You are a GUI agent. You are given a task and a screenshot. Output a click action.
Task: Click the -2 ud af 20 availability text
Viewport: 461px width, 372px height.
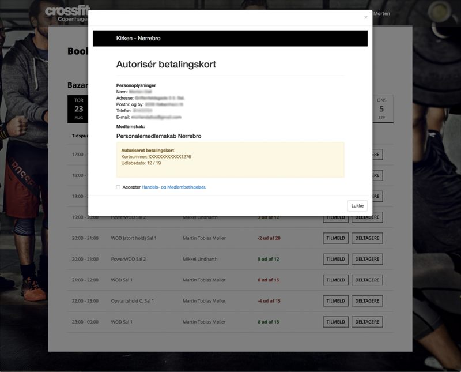[x=269, y=238]
